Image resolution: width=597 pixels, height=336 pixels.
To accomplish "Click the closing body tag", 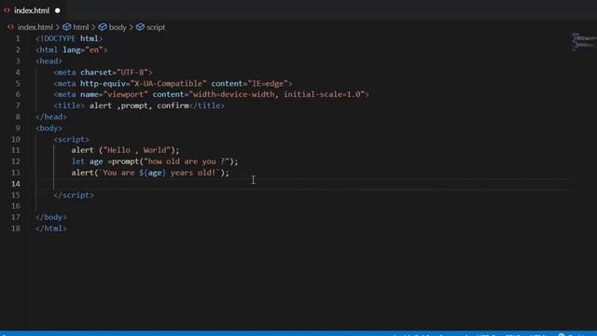I will [x=51, y=217].
